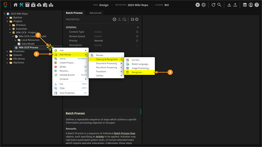Open the Batch Process Step help link
Screen dimensions: 262x147
pos(124,133)
